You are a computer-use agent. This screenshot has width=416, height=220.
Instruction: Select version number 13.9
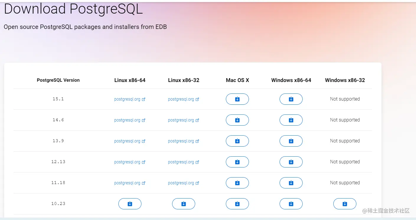point(58,141)
